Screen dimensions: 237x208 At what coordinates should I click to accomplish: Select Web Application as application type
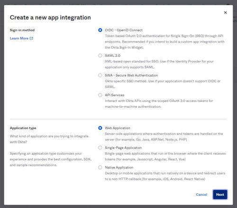coord(100,128)
